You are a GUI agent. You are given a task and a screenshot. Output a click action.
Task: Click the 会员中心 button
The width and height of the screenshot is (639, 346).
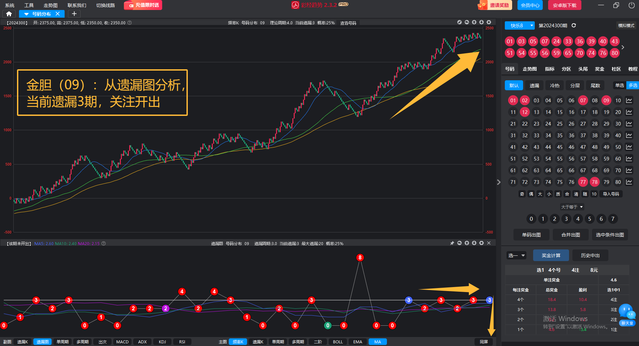pos(530,5)
